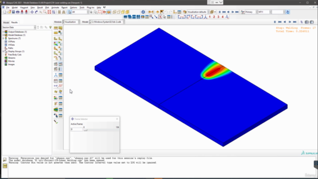Click the red view number 3 icon
The height and width of the screenshot is (179, 318).
coord(219,17)
